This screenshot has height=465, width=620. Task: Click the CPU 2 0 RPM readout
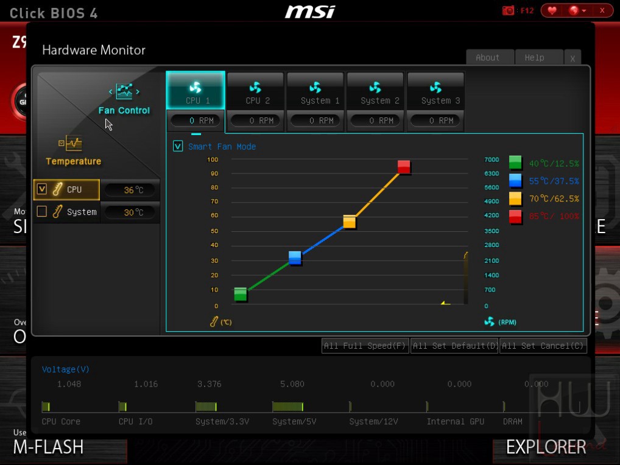[255, 121]
